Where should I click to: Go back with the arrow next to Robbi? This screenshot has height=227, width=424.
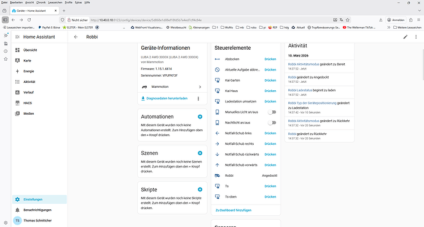click(76, 37)
